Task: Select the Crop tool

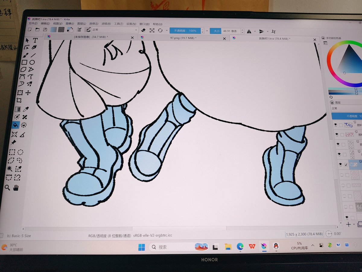Action: [20, 100]
